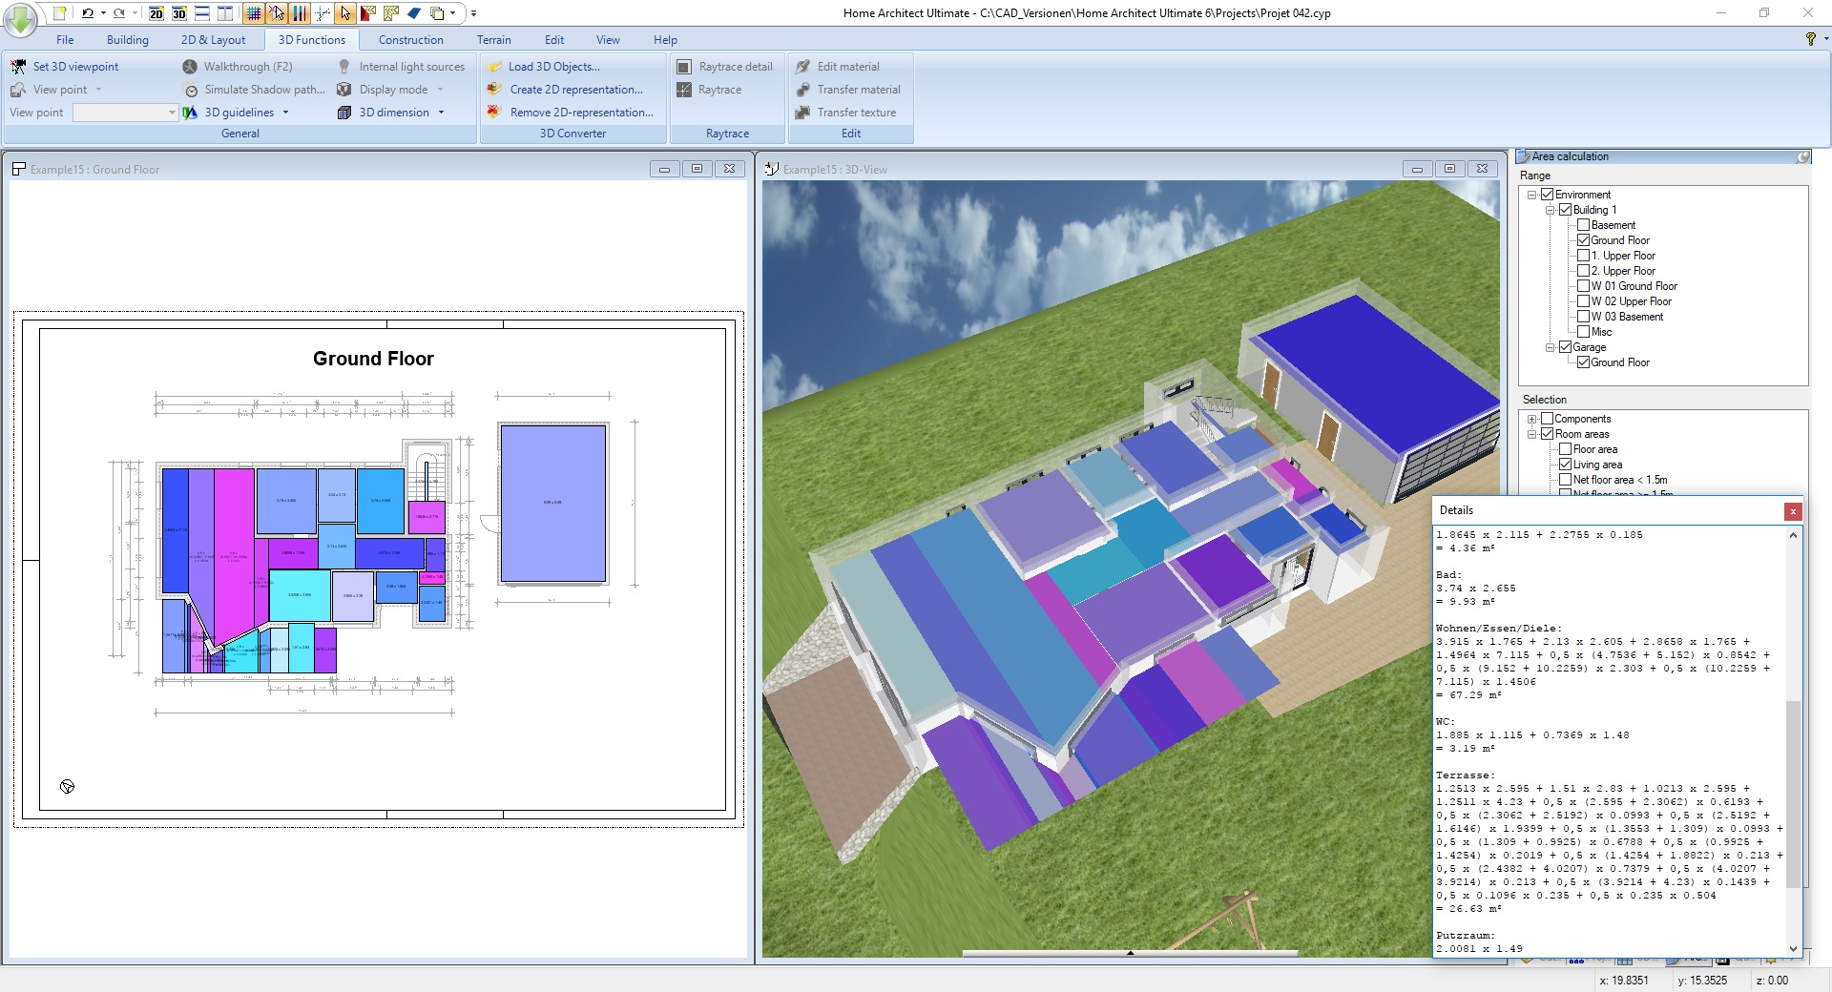Select the Transfer texture tool
The height and width of the screenshot is (992, 1832).
[x=856, y=112]
